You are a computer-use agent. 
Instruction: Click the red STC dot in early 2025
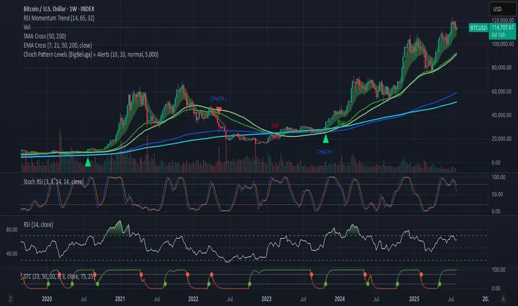click(421, 275)
